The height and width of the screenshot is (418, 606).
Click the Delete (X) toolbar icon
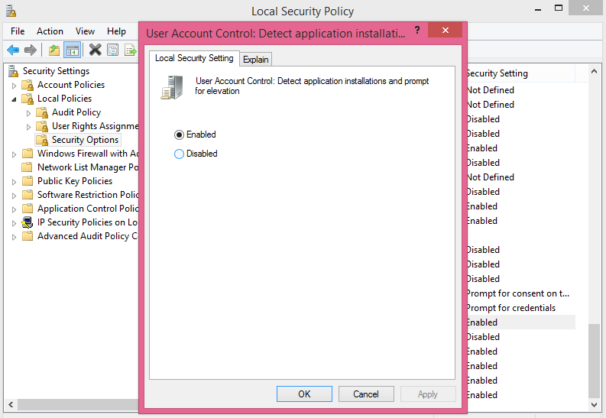click(x=95, y=50)
